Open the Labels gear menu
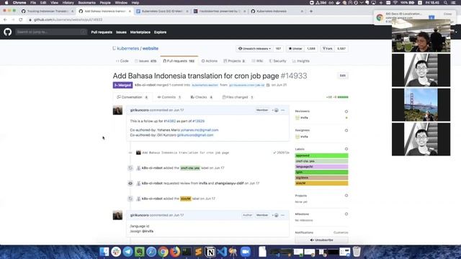This screenshot has width=461, height=259. tap(346, 149)
